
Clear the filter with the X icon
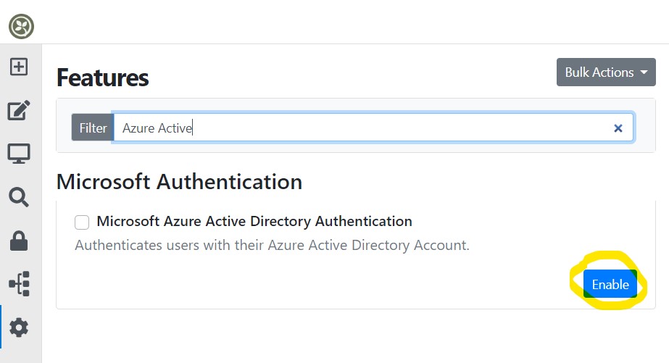[618, 128]
